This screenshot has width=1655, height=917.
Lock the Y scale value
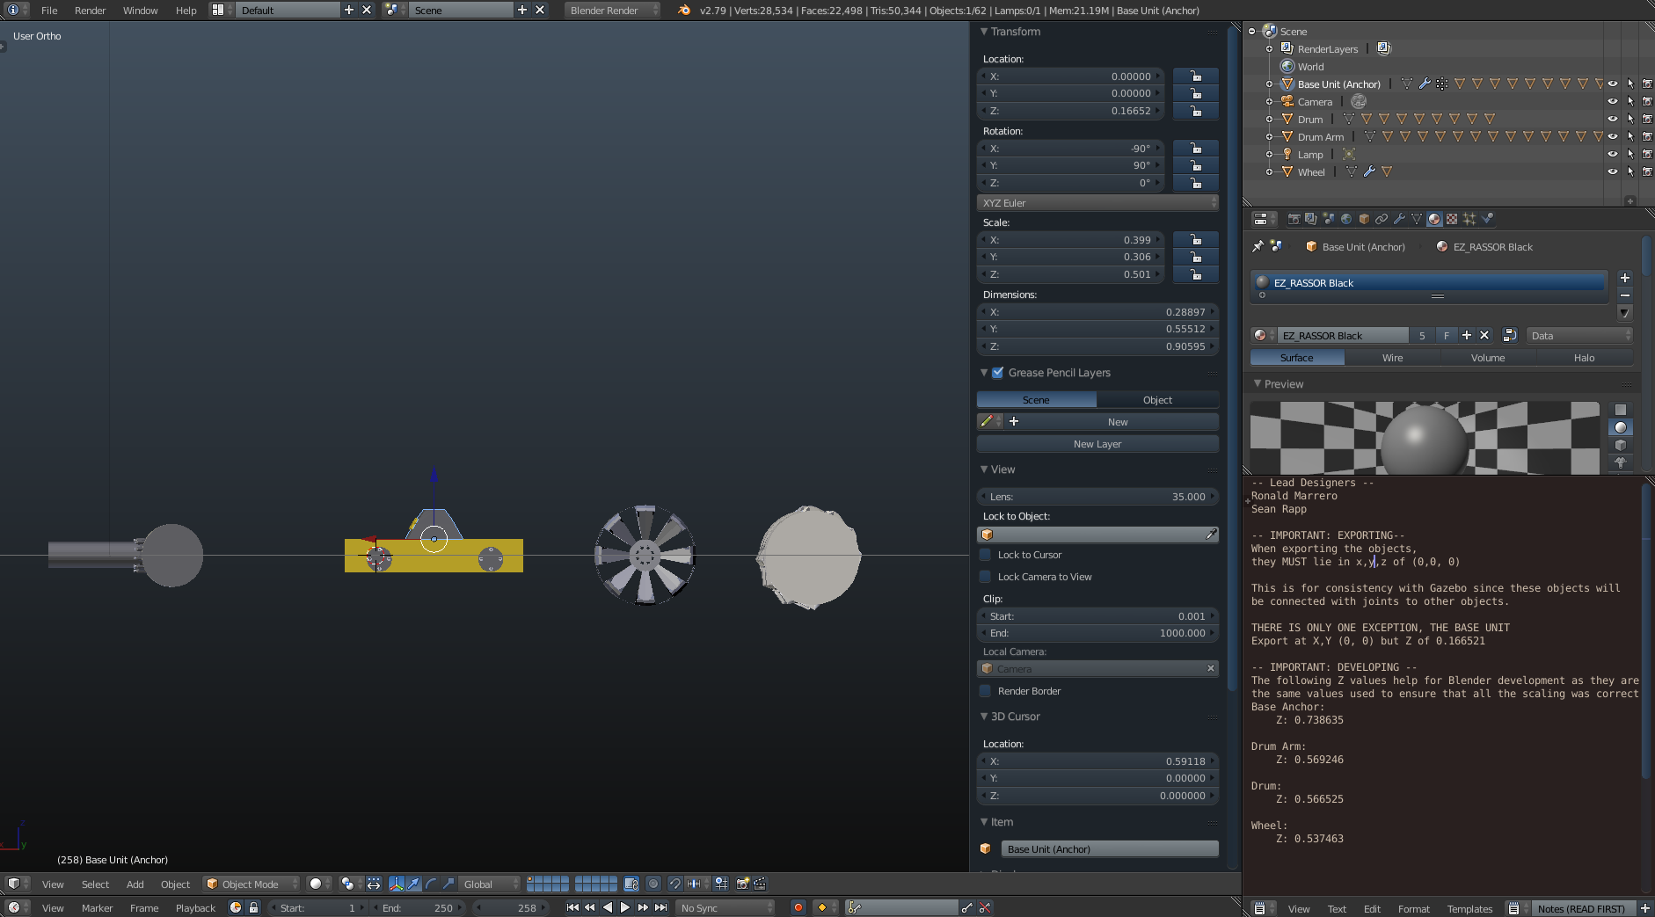point(1196,257)
